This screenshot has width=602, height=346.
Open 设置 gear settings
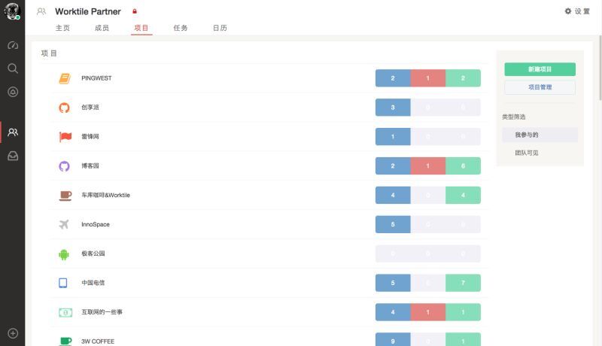577,11
